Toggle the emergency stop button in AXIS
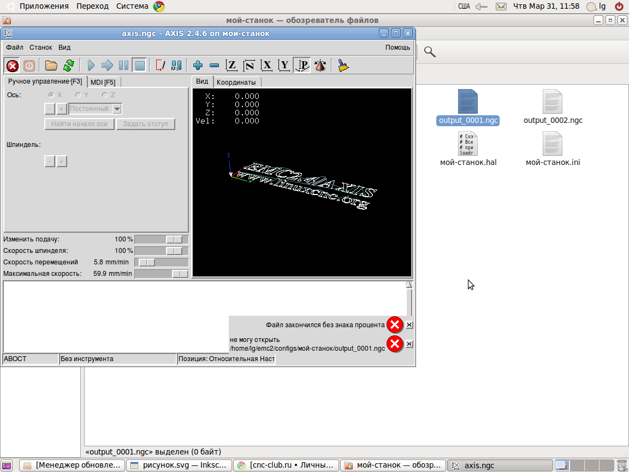The width and height of the screenshot is (629, 472). click(x=13, y=66)
